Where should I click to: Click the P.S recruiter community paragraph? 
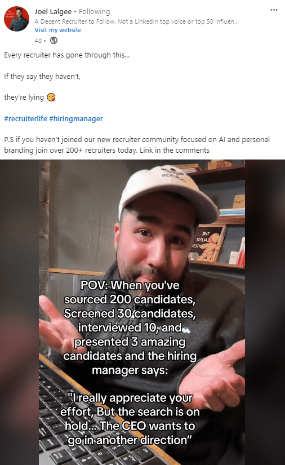pyautogui.click(x=137, y=145)
